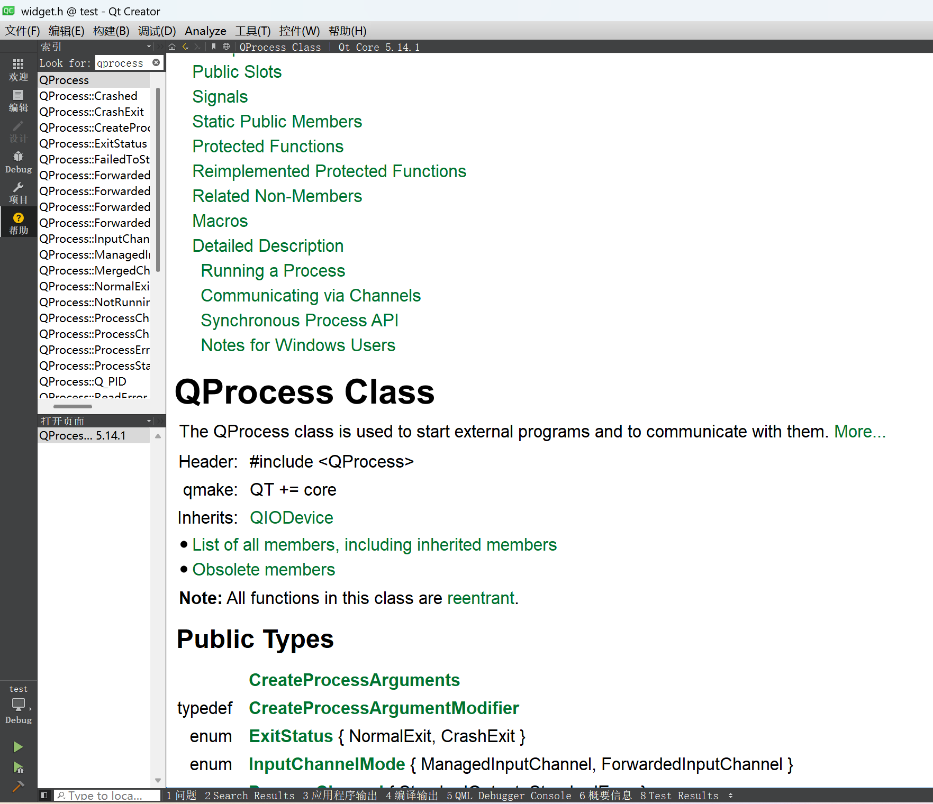Screen dimensions: 933x804
Task: Open 文件(F) menu
Action: coord(22,31)
